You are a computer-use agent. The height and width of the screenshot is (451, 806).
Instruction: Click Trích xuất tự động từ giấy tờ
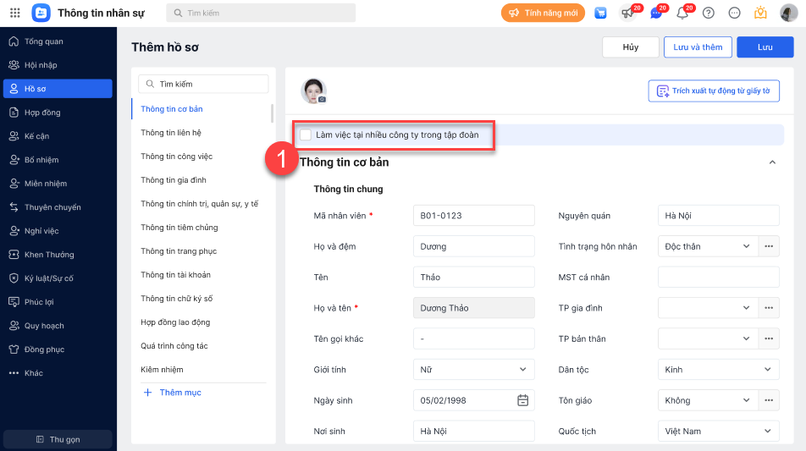(x=714, y=91)
